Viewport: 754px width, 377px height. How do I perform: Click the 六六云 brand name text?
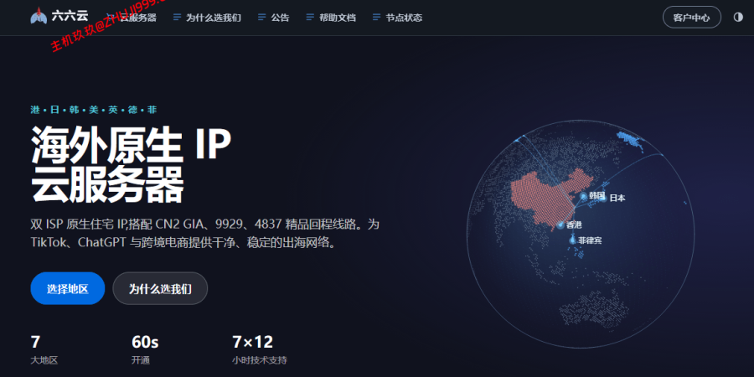click(x=70, y=16)
